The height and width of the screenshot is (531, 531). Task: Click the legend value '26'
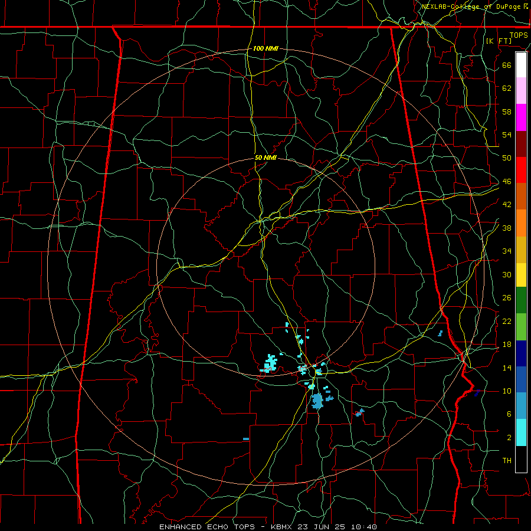[x=507, y=298]
